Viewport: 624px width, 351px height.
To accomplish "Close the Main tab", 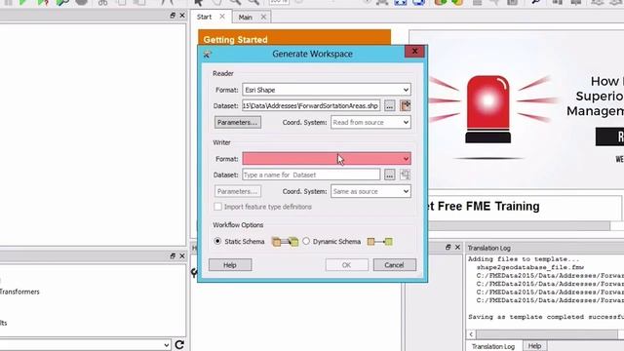I will (x=263, y=18).
